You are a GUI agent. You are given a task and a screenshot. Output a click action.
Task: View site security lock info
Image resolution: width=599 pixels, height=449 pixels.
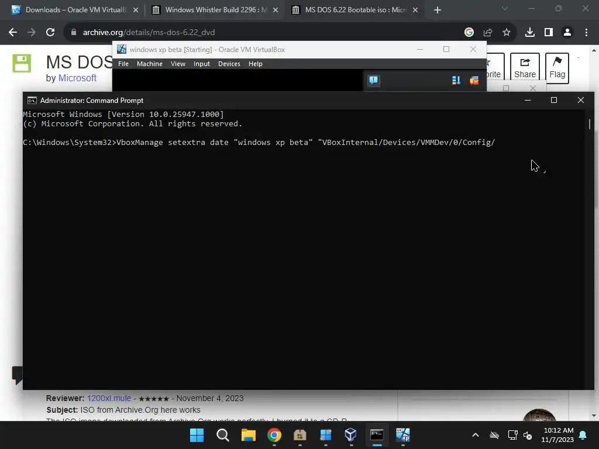74,33
